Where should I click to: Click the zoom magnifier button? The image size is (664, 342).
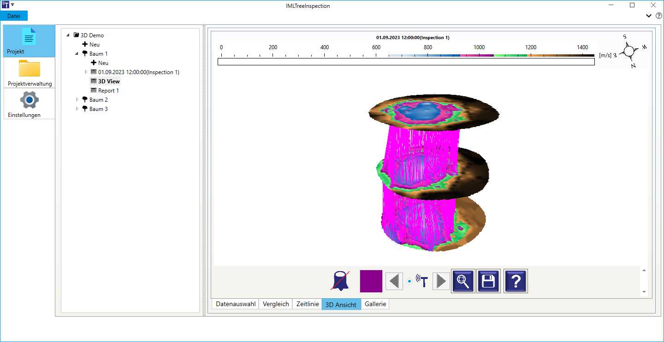pyautogui.click(x=463, y=281)
